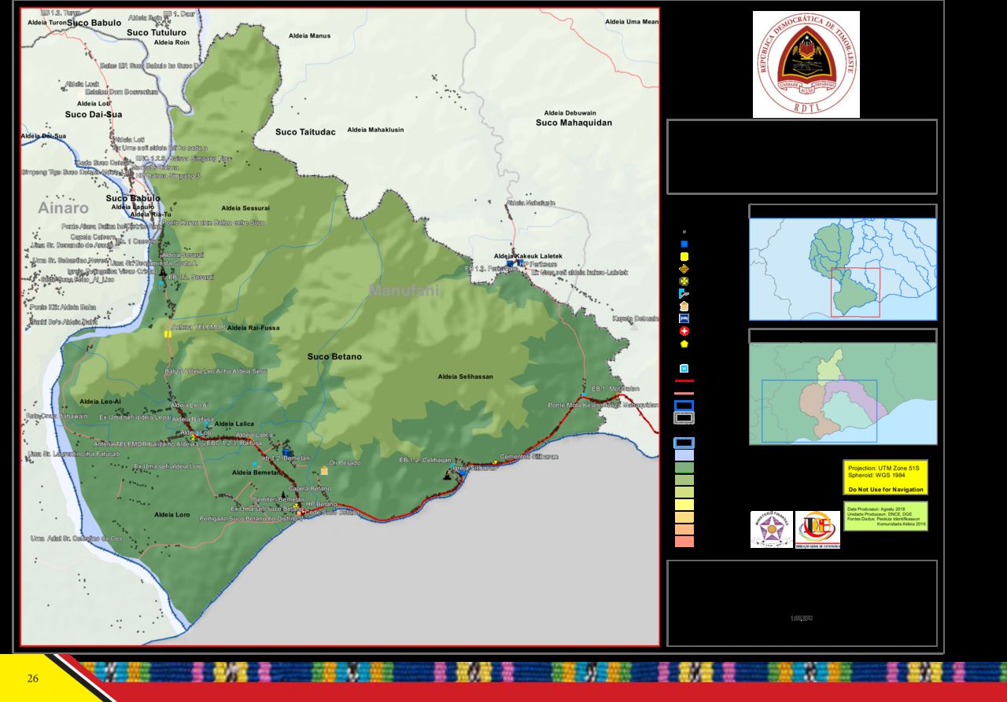
Task: Click the blue bed accommodation legend icon
Action: (684, 318)
